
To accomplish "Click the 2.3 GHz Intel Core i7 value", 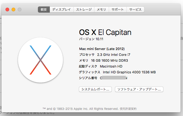I will tap(114, 55).
